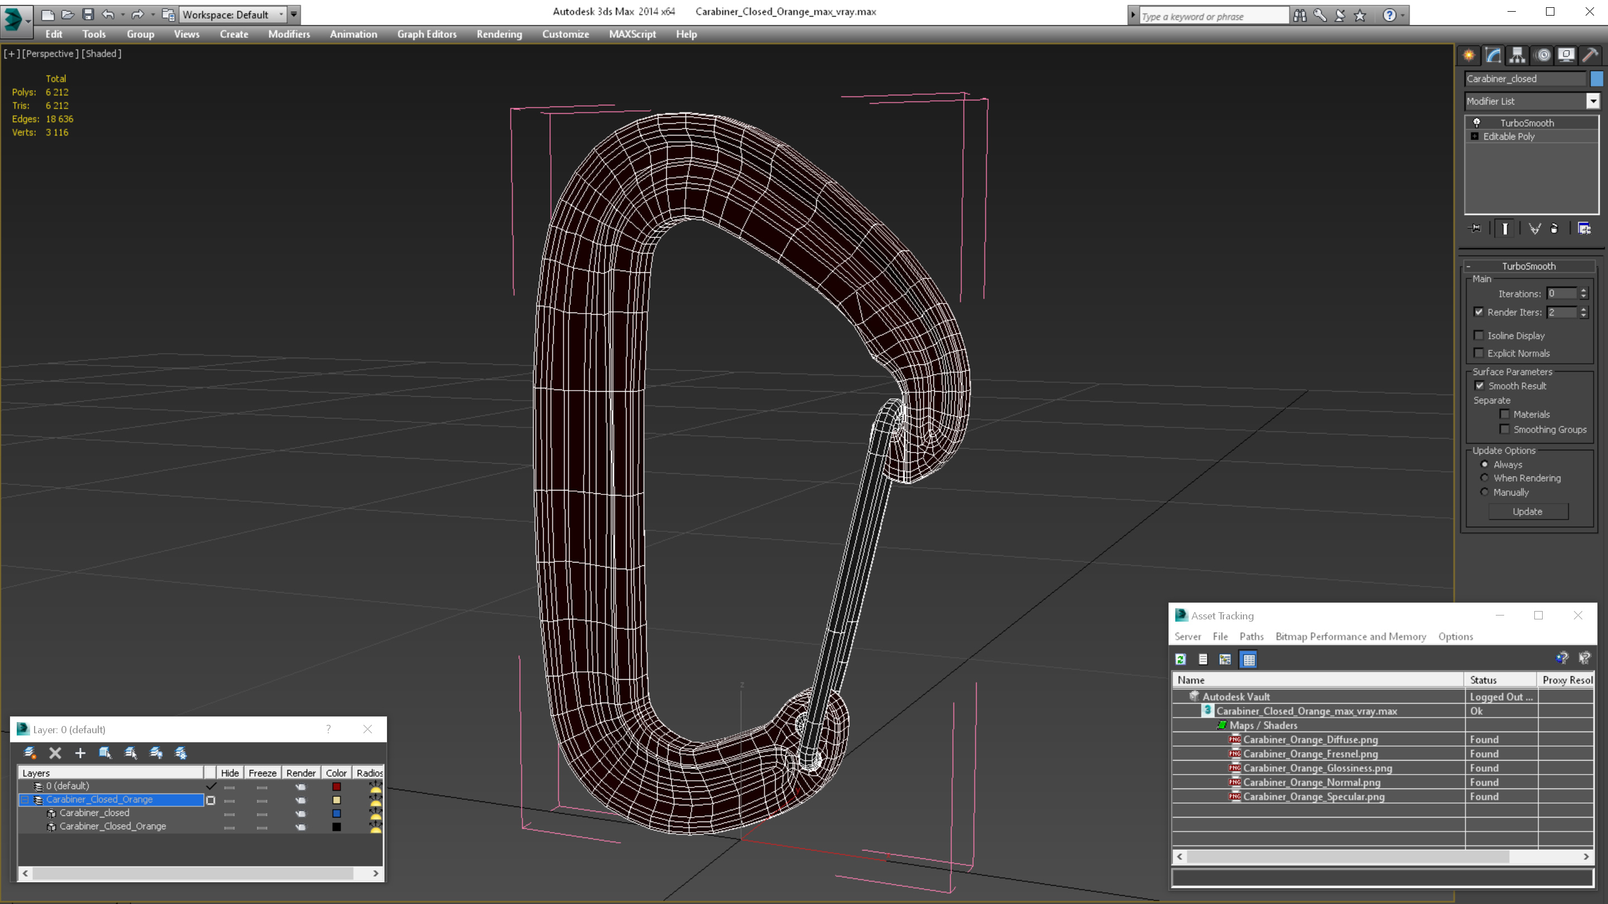
Task: Refresh the Asset Tracking list
Action: click(1180, 659)
